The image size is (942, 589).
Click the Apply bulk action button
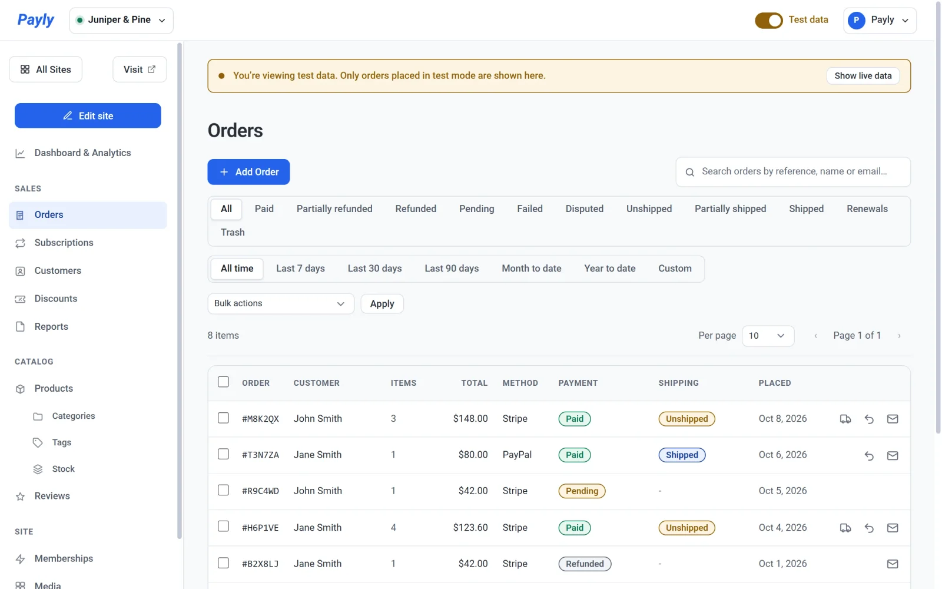(382, 304)
